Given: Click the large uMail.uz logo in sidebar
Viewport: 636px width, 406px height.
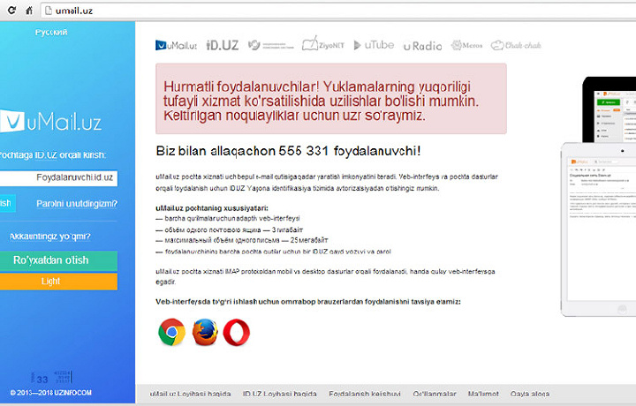Looking at the screenshot, I should pos(50,121).
